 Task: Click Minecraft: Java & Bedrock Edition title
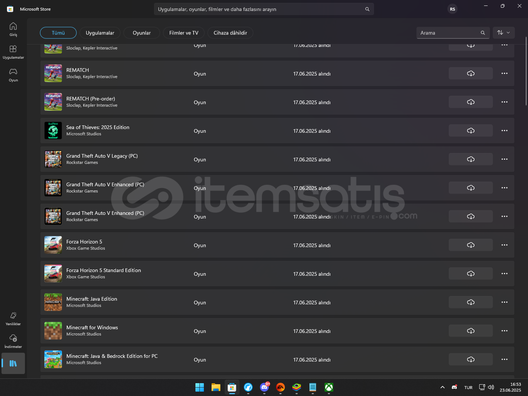(x=112, y=356)
